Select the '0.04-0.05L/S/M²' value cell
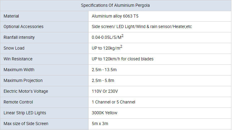Screen dimensions: 232x130 108,37
